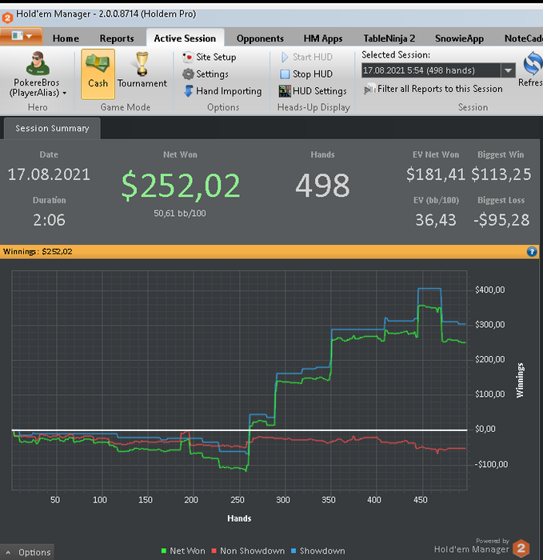Expand the PlayerAlias hero dropdown arrow
The width and height of the screenshot is (543, 560).
(65, 94)
